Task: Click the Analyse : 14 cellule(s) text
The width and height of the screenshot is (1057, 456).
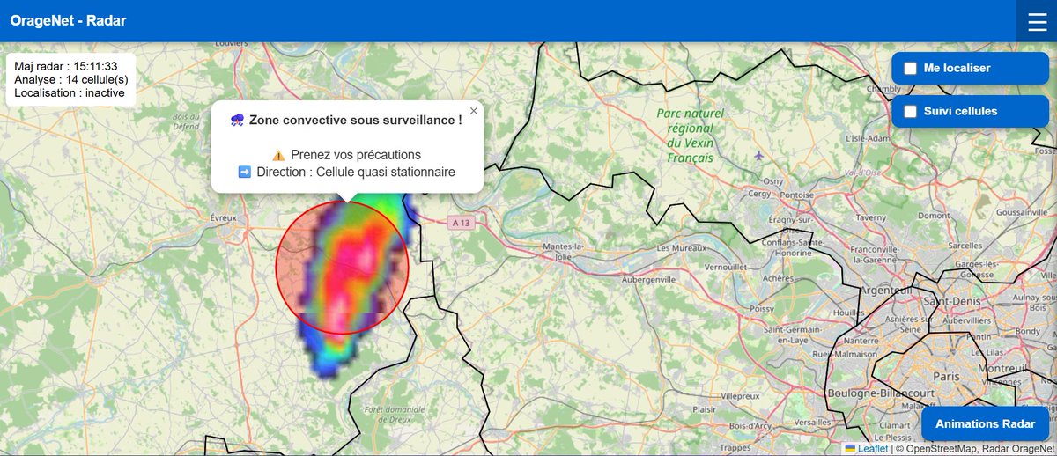Action: pyautogui.click(x=71, y=79)
